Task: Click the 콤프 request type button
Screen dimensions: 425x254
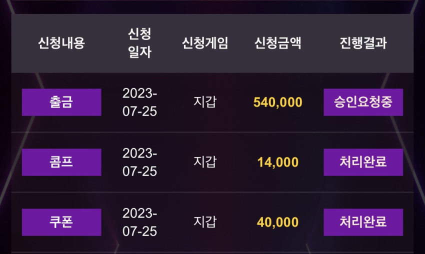Action: coord(61,162)
